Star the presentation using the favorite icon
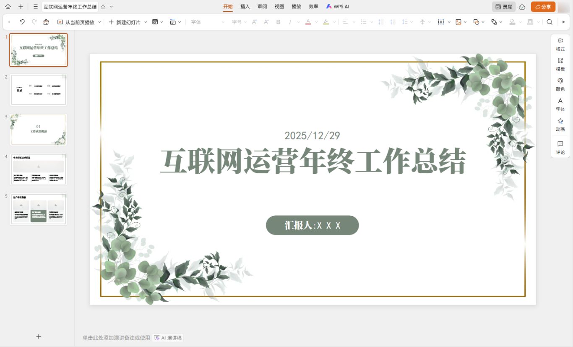 pyautogui.click(x=102, y=6)
